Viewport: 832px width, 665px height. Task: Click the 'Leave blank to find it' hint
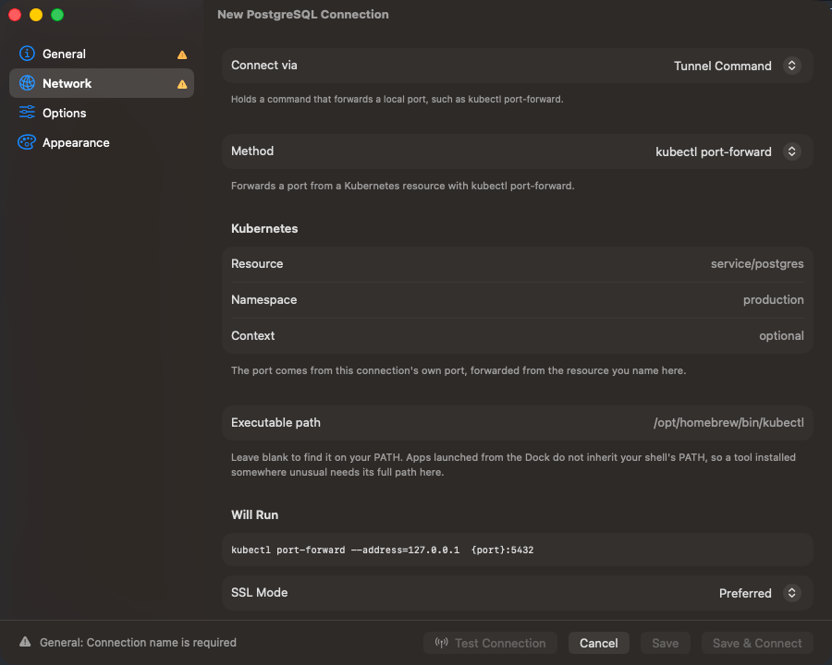click(513, 465)
